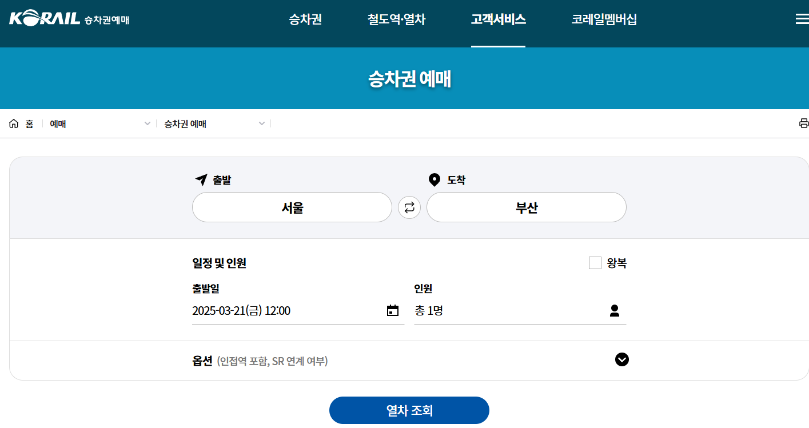Click the 홈 breadcrumb link
This screenshot has height=428, width=809.
(29, 123)
